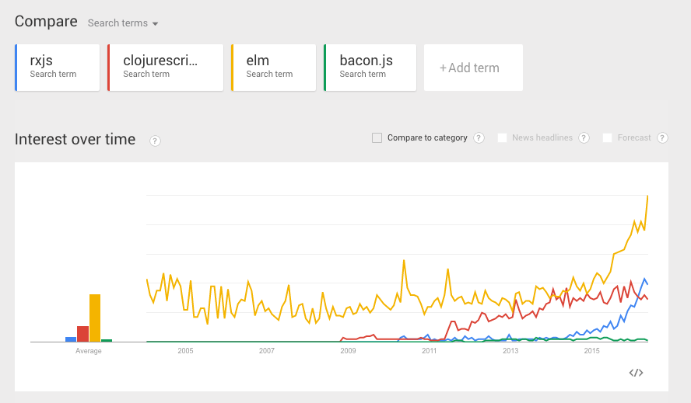691x403 pixels.
Task: Click the 2007 axis label
Action: (x=267, y=351)
